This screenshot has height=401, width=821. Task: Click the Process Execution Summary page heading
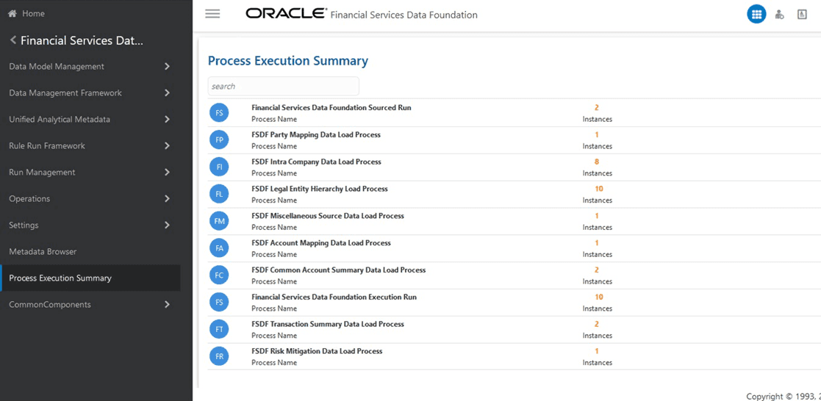pos(288,61)
